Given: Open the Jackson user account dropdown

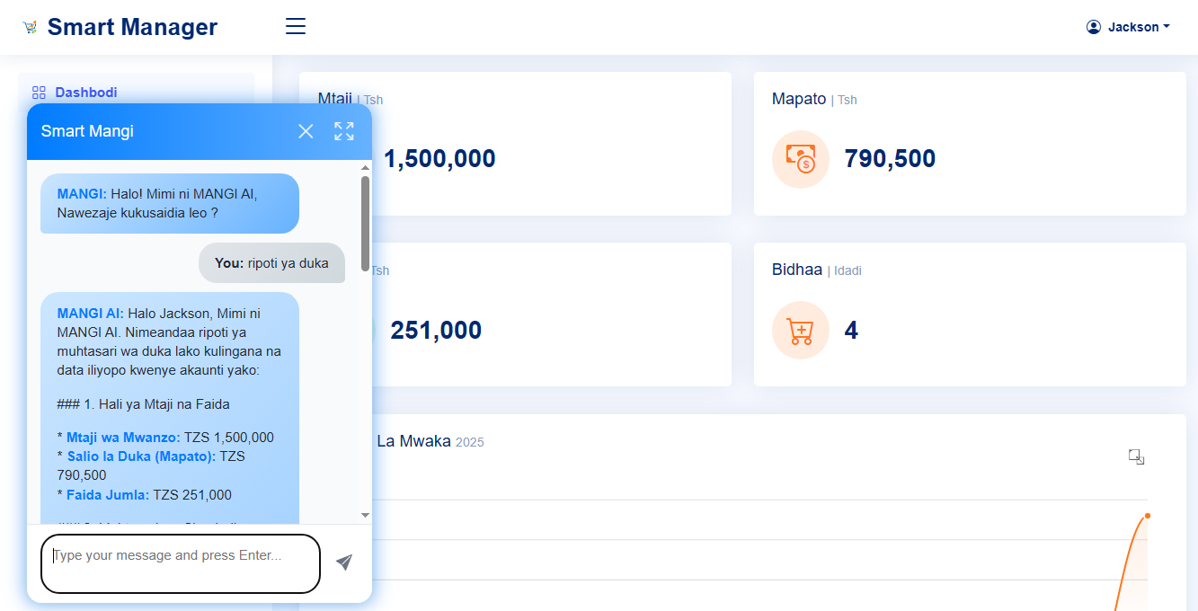Looking at the screenshot, I should [1128, 27].
